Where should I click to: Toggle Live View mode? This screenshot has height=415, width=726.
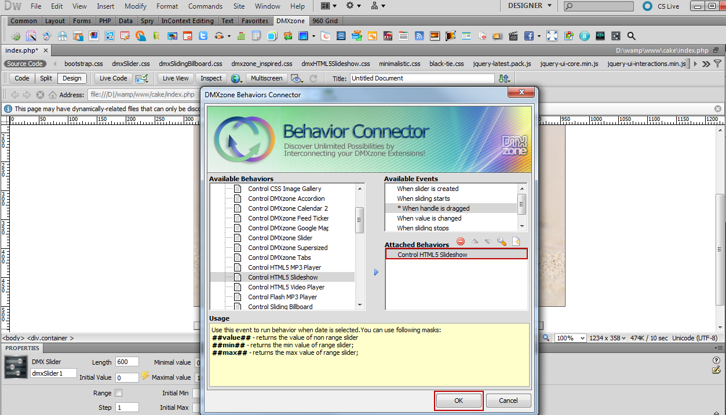click(x=176, y=78)
